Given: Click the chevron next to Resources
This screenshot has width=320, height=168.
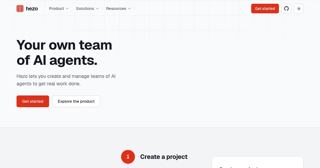Looking at the screenshot, I should 129,9.
